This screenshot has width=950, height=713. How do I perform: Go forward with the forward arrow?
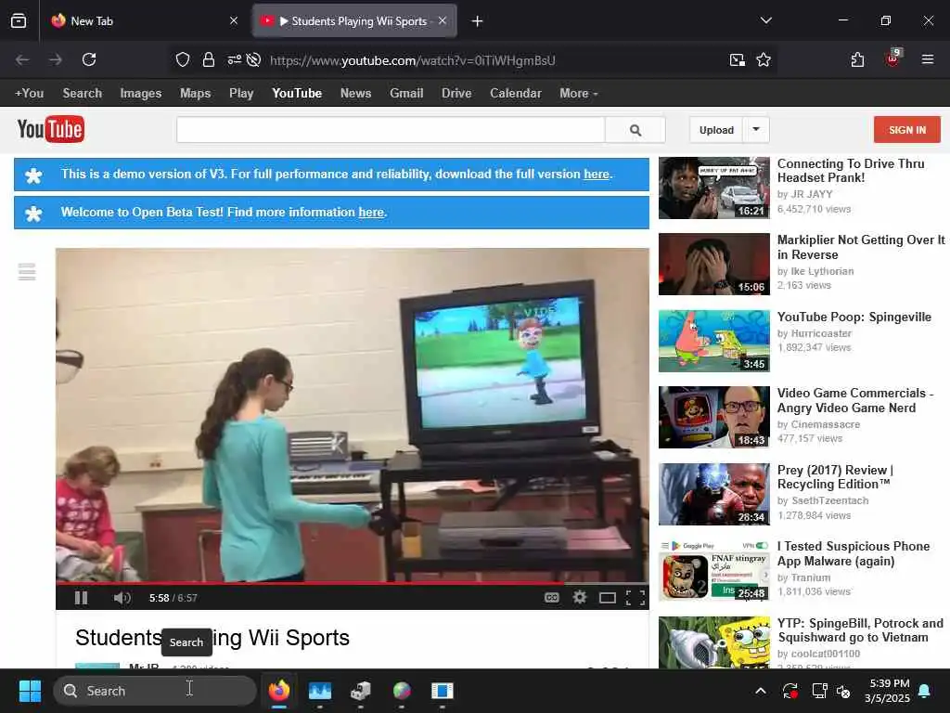point(56,59)
